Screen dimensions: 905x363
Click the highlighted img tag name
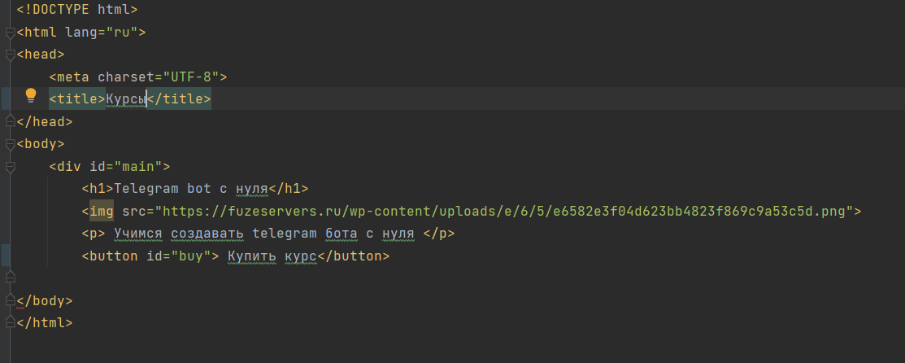(102, 212)
